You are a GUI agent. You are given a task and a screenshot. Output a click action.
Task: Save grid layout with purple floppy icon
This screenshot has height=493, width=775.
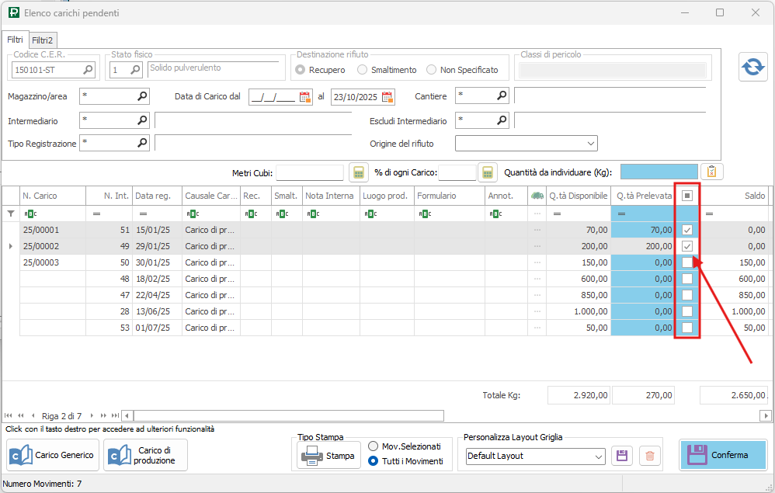pyautogui.click(x=621, y=456)
